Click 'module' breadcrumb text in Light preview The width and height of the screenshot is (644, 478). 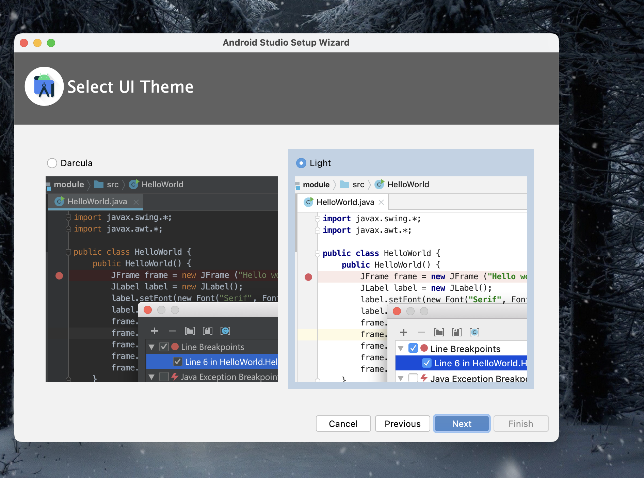pyautogui.click(x=316, y=184)
